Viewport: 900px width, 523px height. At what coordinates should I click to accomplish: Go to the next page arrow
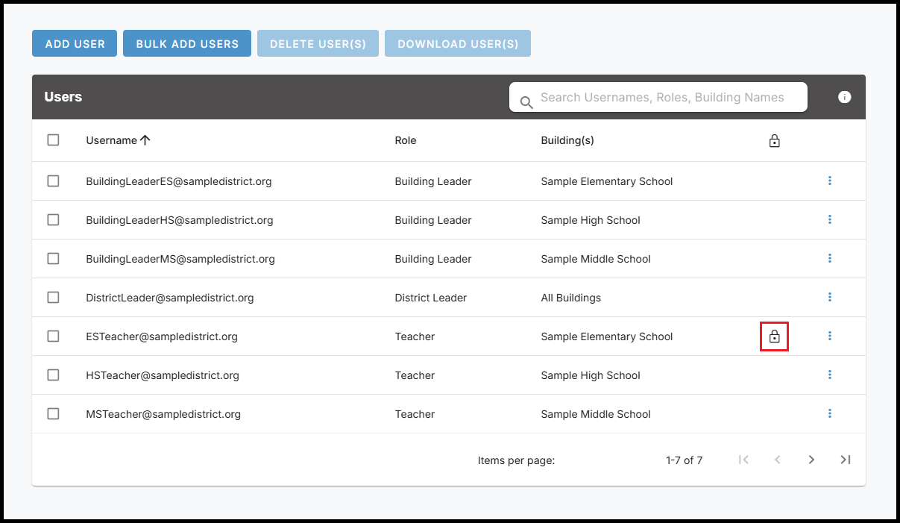pos(811,460)
